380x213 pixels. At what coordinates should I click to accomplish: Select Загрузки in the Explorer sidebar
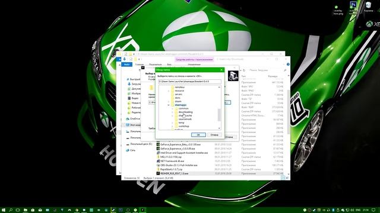pos(134,84)
